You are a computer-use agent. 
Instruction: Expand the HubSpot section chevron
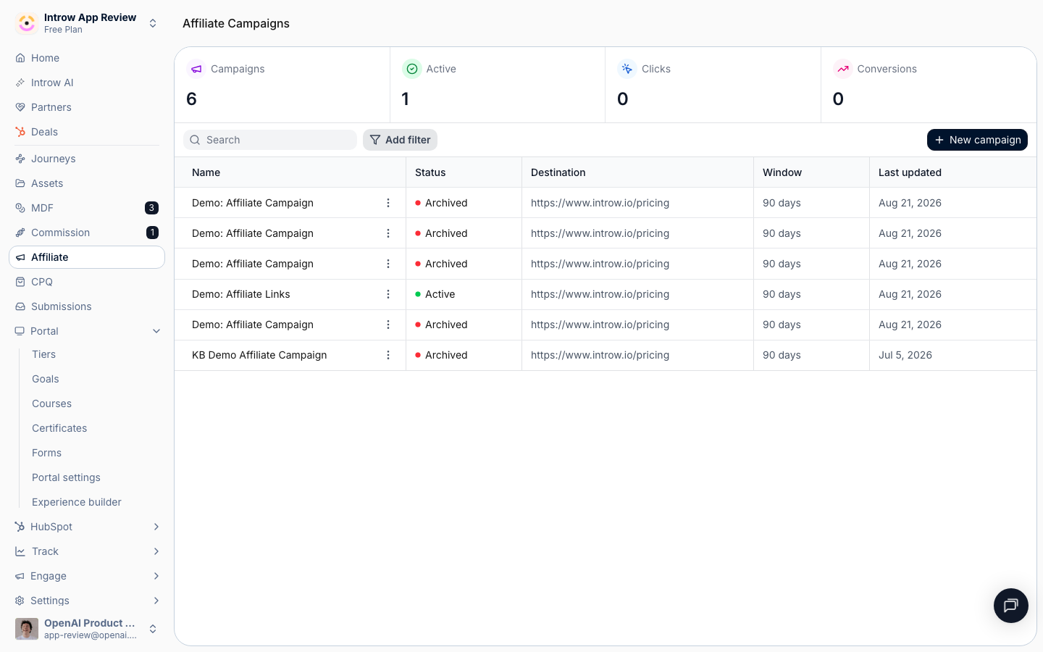point(156,527)
